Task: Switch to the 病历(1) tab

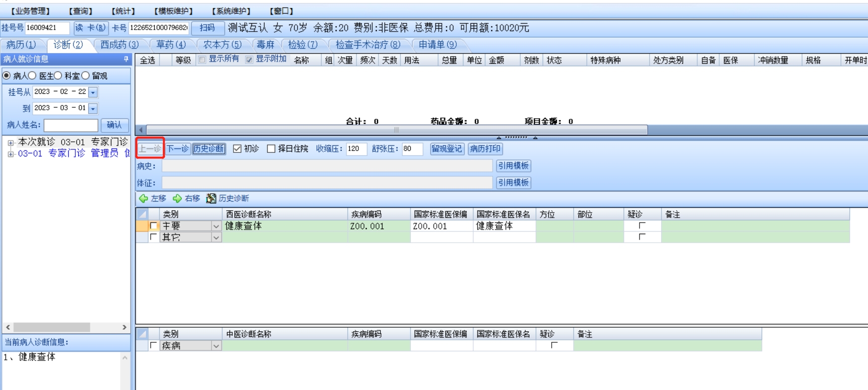Action: coord(21,45)
